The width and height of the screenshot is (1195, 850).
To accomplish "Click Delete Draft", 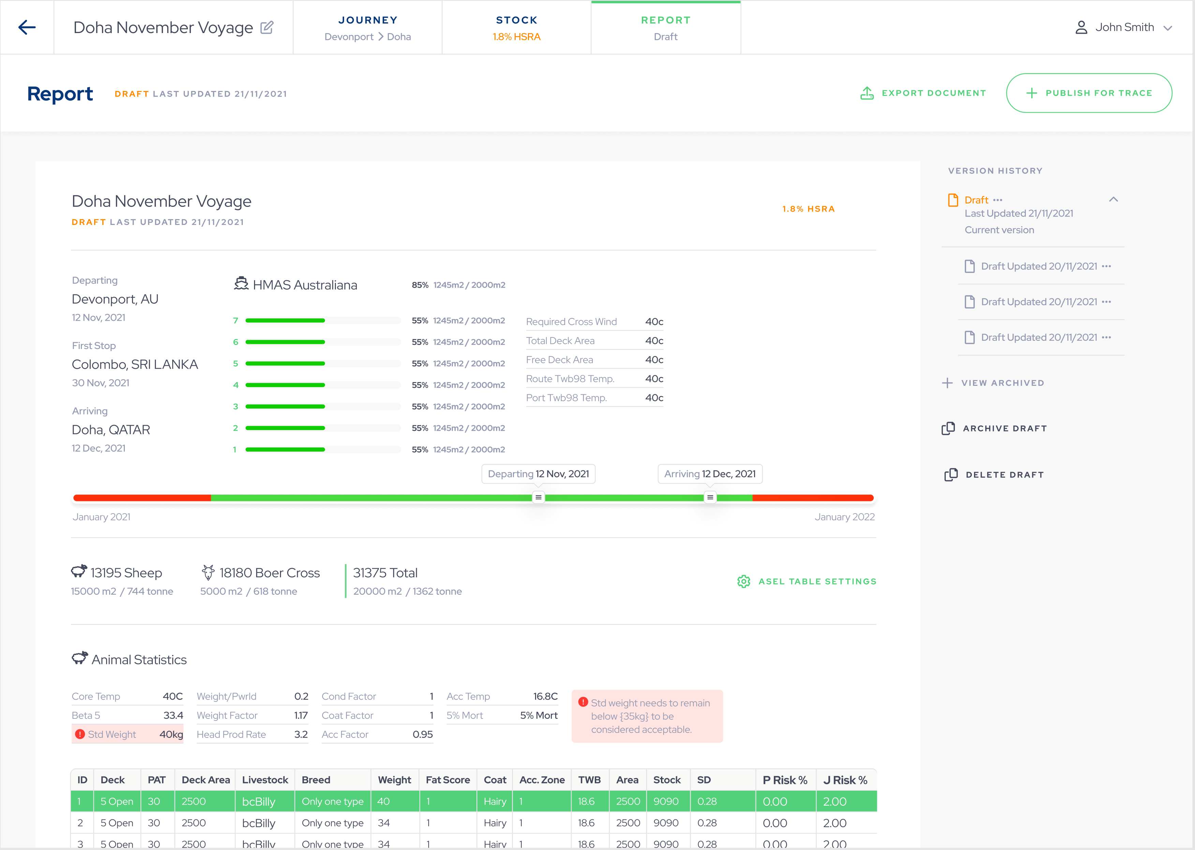I will (x=1005, y=475).
